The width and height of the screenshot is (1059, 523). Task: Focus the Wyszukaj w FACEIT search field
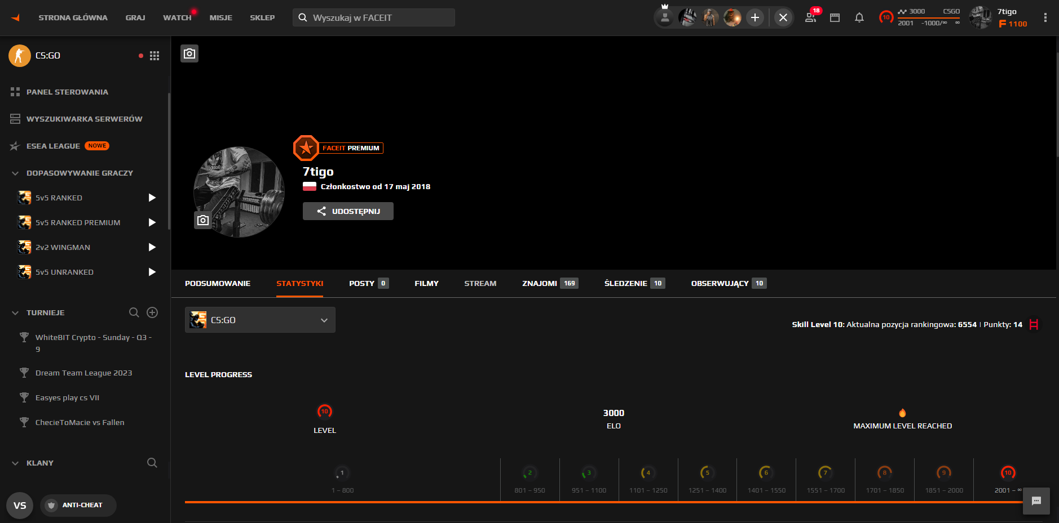(x=374, y=17)
